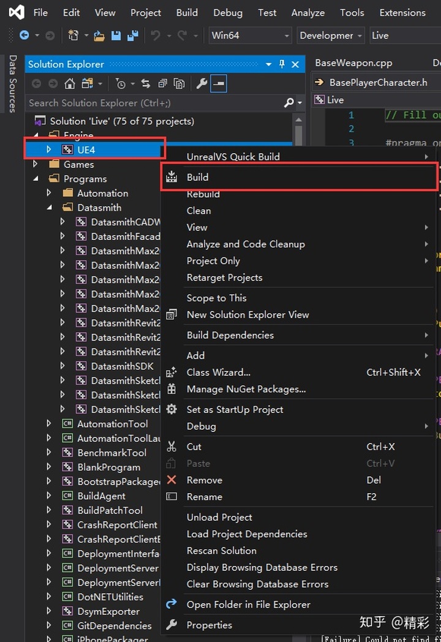The width and height of the screenshot is (441, 642).
Task: Click the Search Solution Explorer input field
Action: [156, 103]
